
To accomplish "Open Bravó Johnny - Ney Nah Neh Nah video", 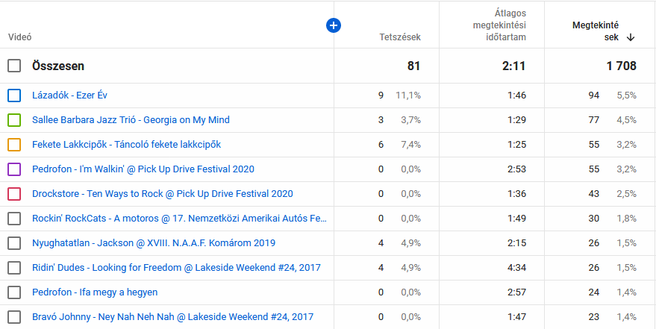I will pyautogui.click(x=173, y=317).
